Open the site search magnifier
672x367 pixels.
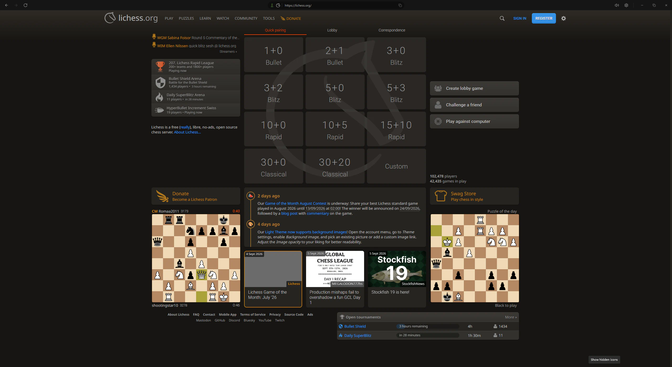502,18
